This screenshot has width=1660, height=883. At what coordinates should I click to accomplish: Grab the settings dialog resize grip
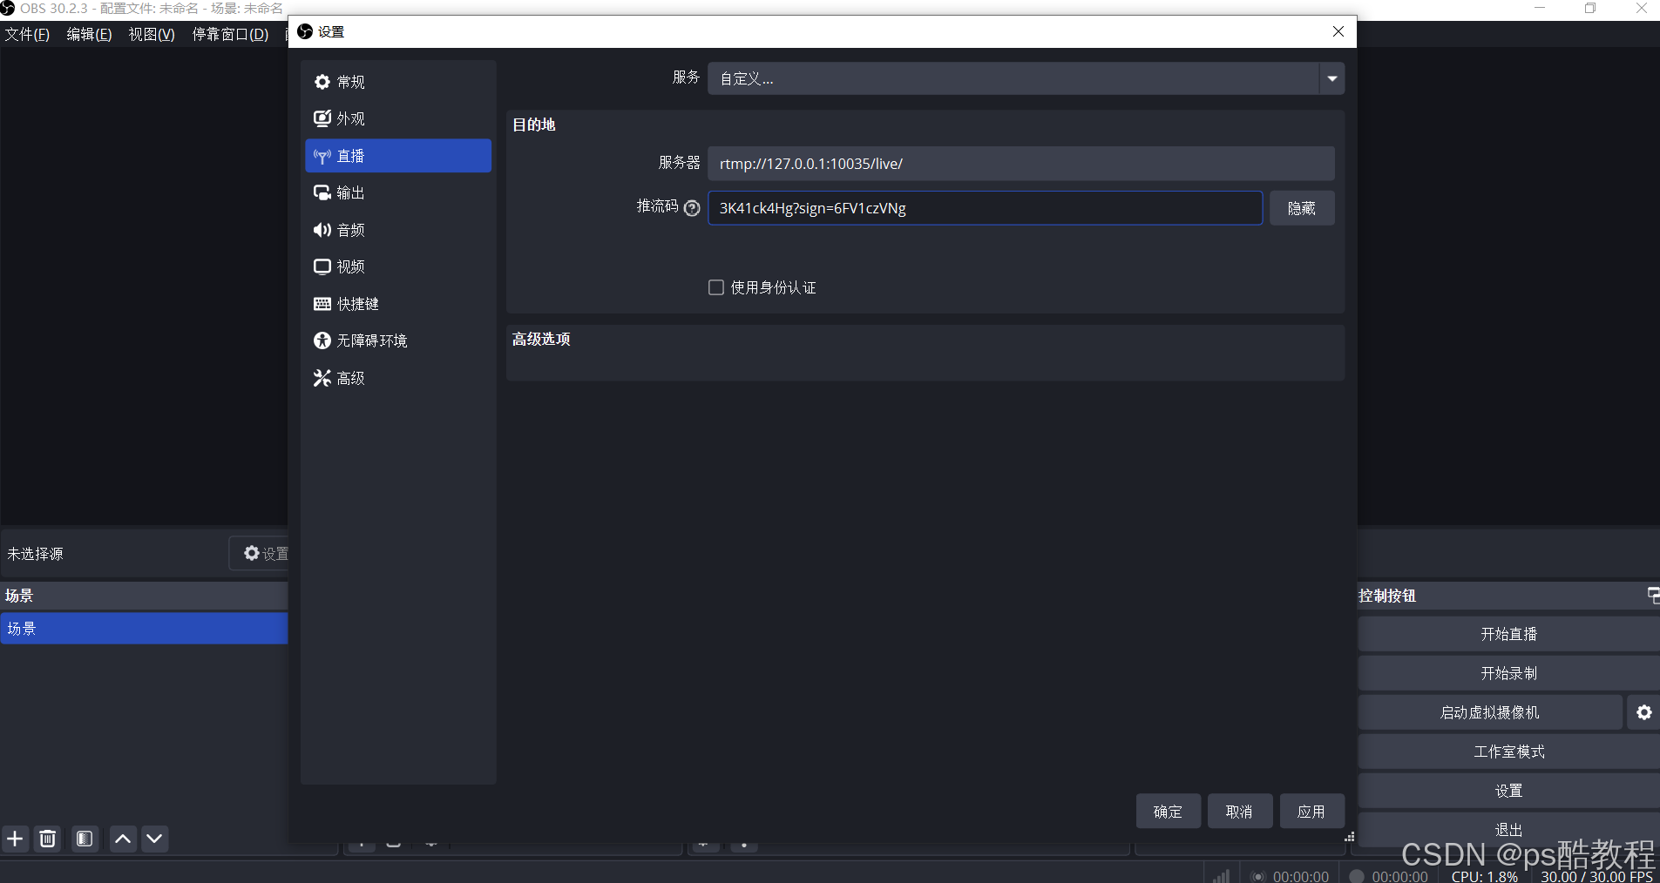point(1350,837)
